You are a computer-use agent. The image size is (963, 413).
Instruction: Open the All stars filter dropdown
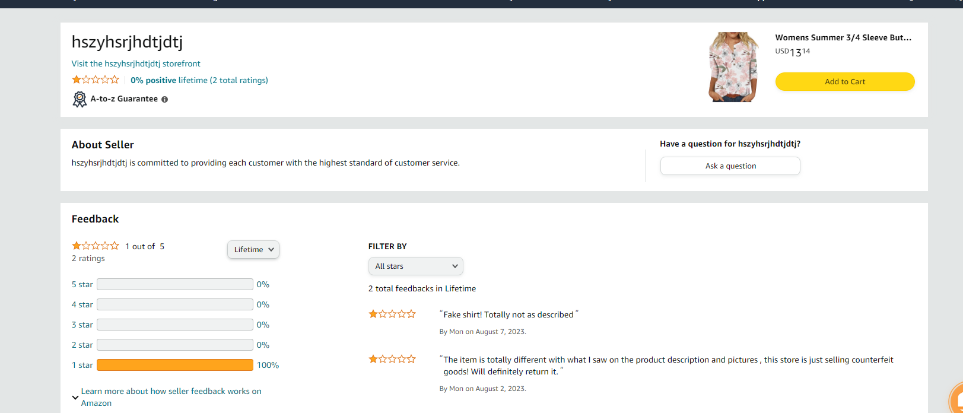[x=415, y=266]
